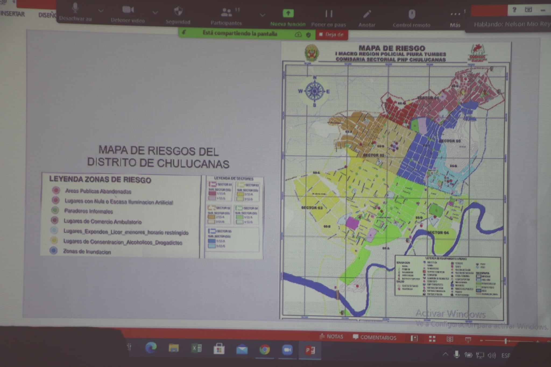Open the COMENTARIOS pane
The width and height of the screenshot is (551, 367).
(375, 337)
